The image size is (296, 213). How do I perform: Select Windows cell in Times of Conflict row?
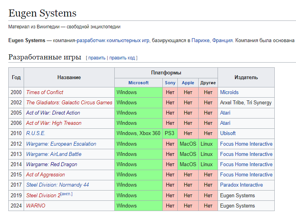click(138, 92)
